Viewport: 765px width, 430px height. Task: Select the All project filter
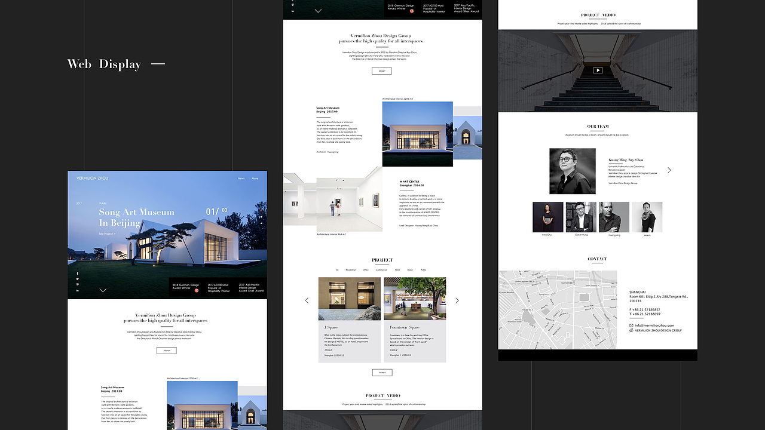pos(337,270)
